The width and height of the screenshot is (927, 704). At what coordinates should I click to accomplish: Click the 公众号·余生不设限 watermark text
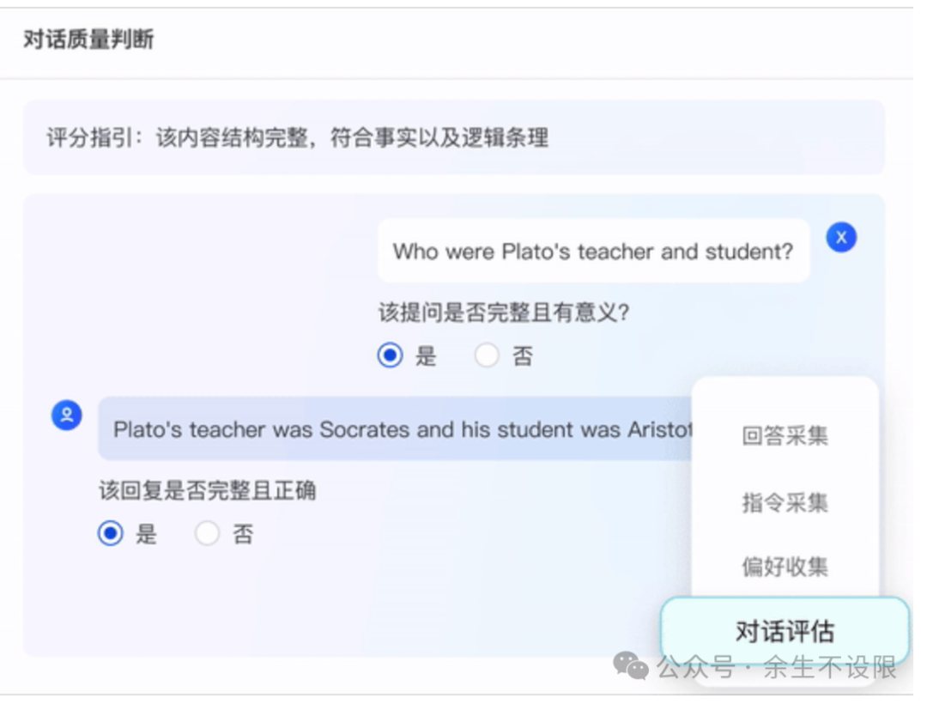(777, 667)
